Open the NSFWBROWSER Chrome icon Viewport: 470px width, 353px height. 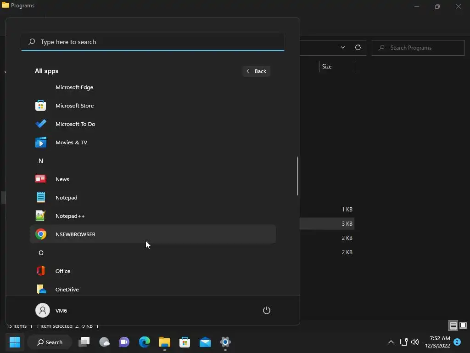coord(40,234)
